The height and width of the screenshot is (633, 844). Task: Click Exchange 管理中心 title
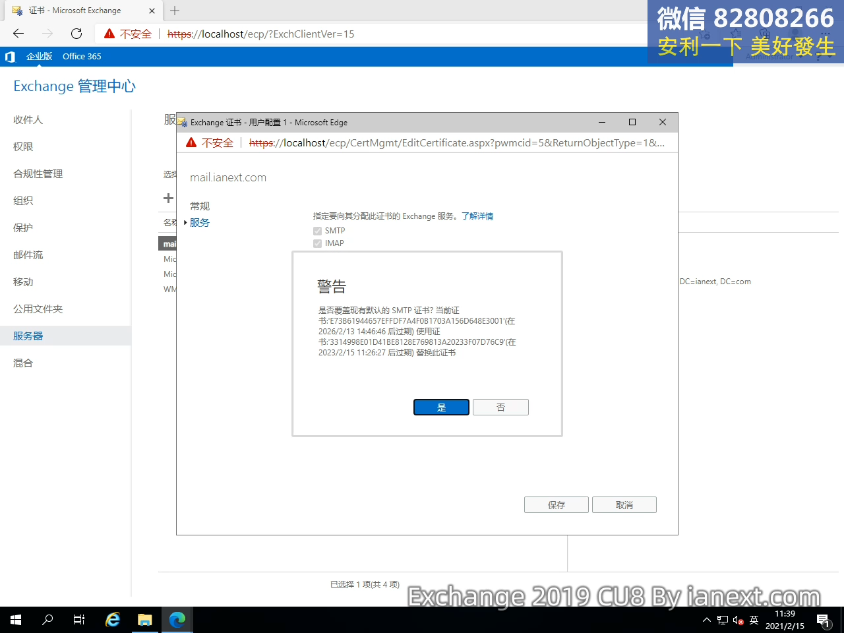pos(75,86)
